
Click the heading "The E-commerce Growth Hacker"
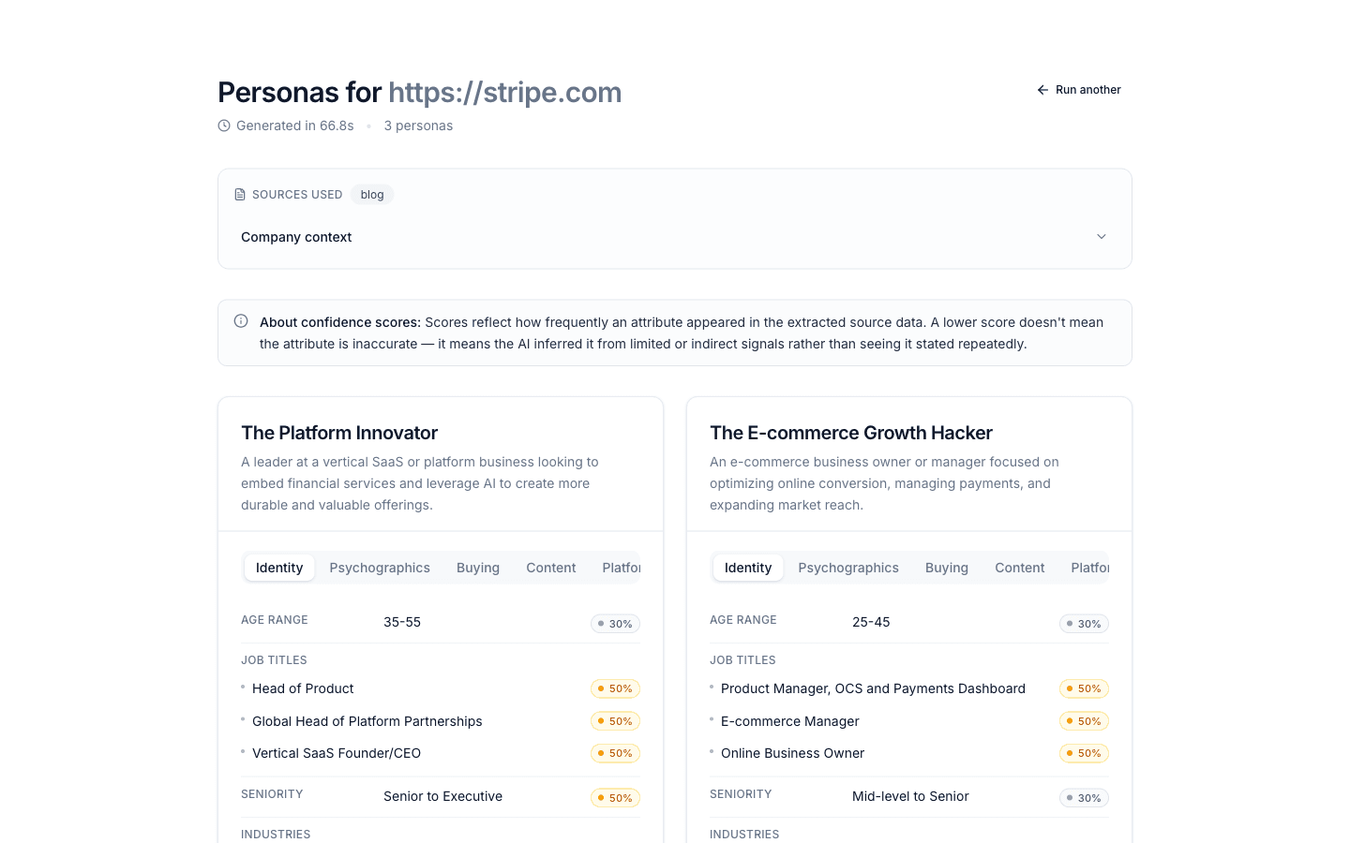click(x=851, y=433)
